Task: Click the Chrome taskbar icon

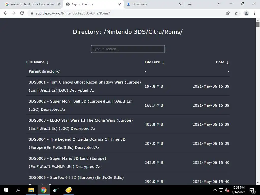Action: (43, 190)
